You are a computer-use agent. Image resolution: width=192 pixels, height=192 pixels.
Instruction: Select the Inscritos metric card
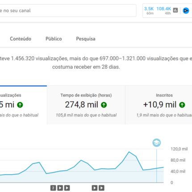point(159,105)
